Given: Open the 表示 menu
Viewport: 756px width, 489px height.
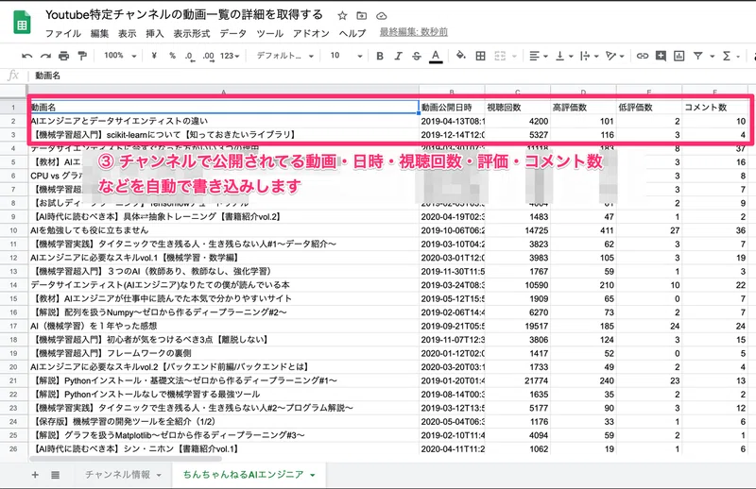Looking at the screenshot, I should [128, 33].
